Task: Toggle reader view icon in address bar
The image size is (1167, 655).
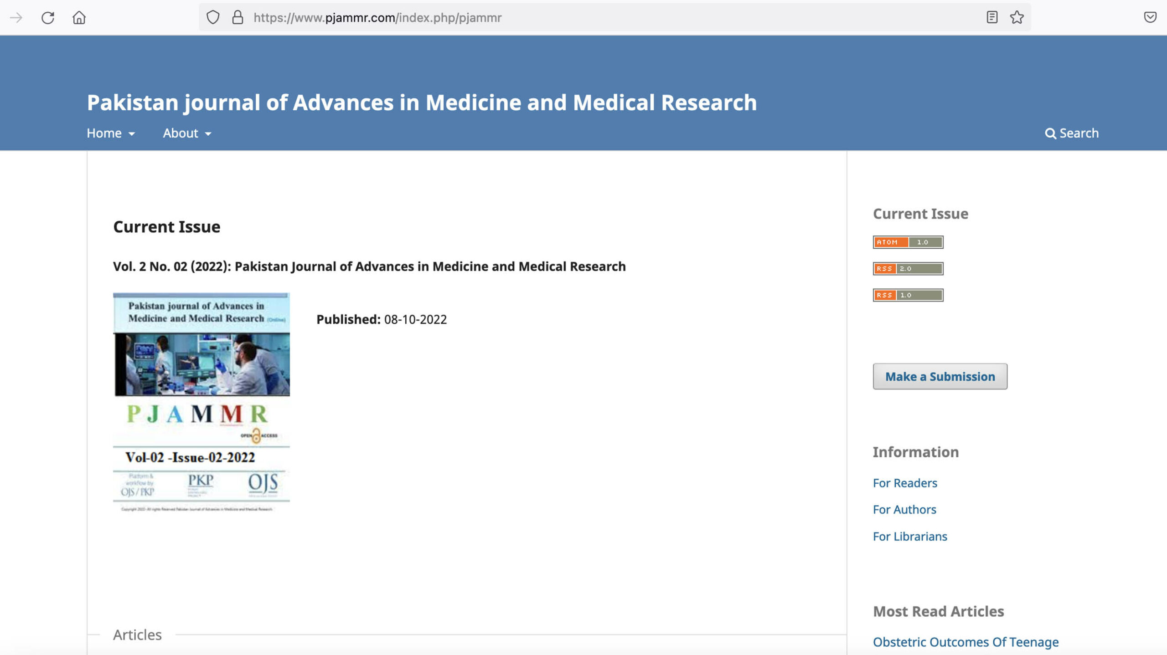Action: point(992,18)
